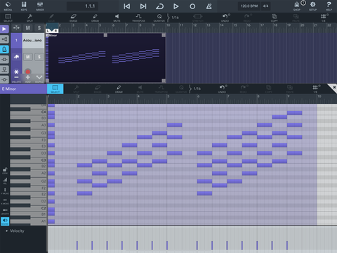Image resolution: width=337 pixels, height=253 pixels.
Task: Arm the piano track record button
Action: pyautogui.click(x=28, y=72)
